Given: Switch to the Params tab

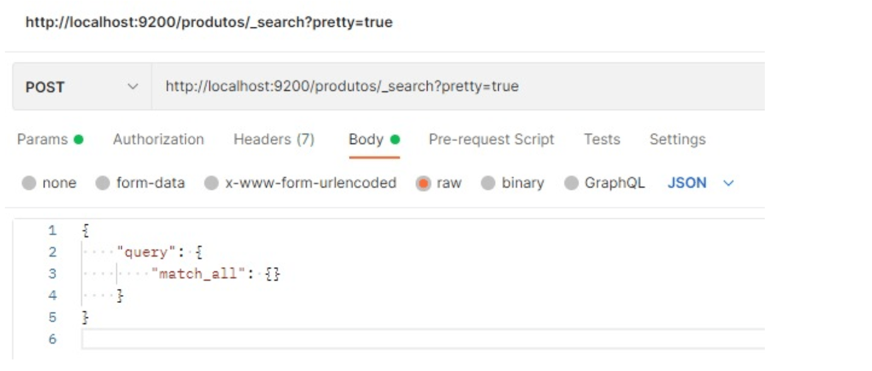Looking at the screenshot, I should pos(43,139).
